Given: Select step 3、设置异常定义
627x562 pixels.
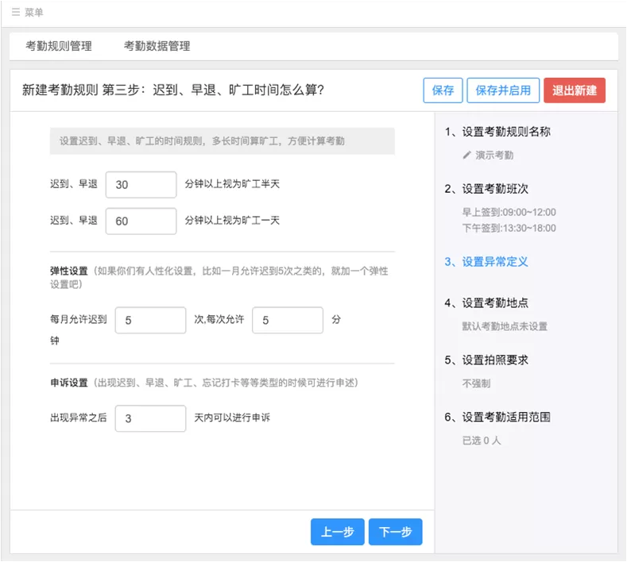Looking at the screenshot, I should pyautogui.click(x=486, y=262).
